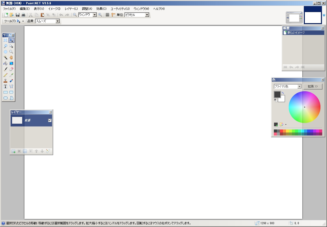This screenshot has width=327, height=227.
Task: Choose the Freeform Shape tool
Action: point(11,98)
